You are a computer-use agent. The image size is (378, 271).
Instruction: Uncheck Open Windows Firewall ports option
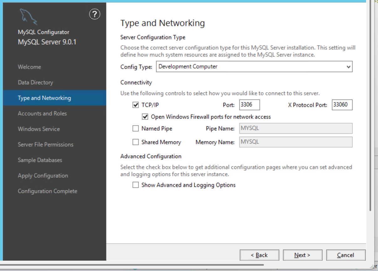145,117
